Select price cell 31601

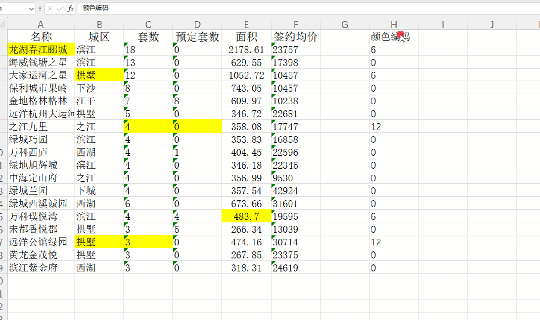coord(296,203)
